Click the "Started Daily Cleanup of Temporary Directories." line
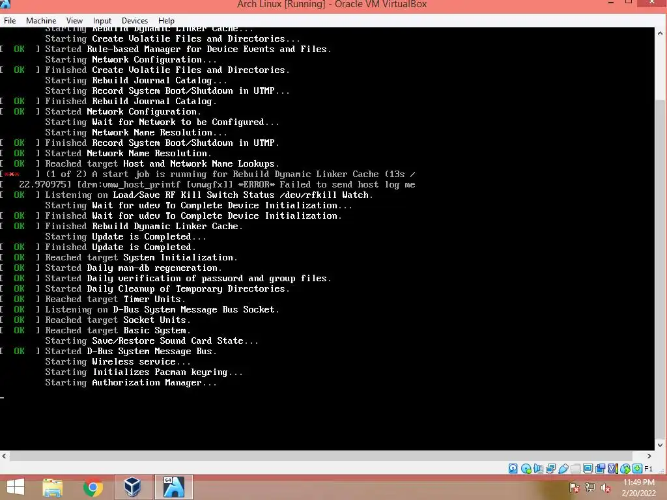Image resolution: width=667 pixels, height=500 pixels. [145, 288]
